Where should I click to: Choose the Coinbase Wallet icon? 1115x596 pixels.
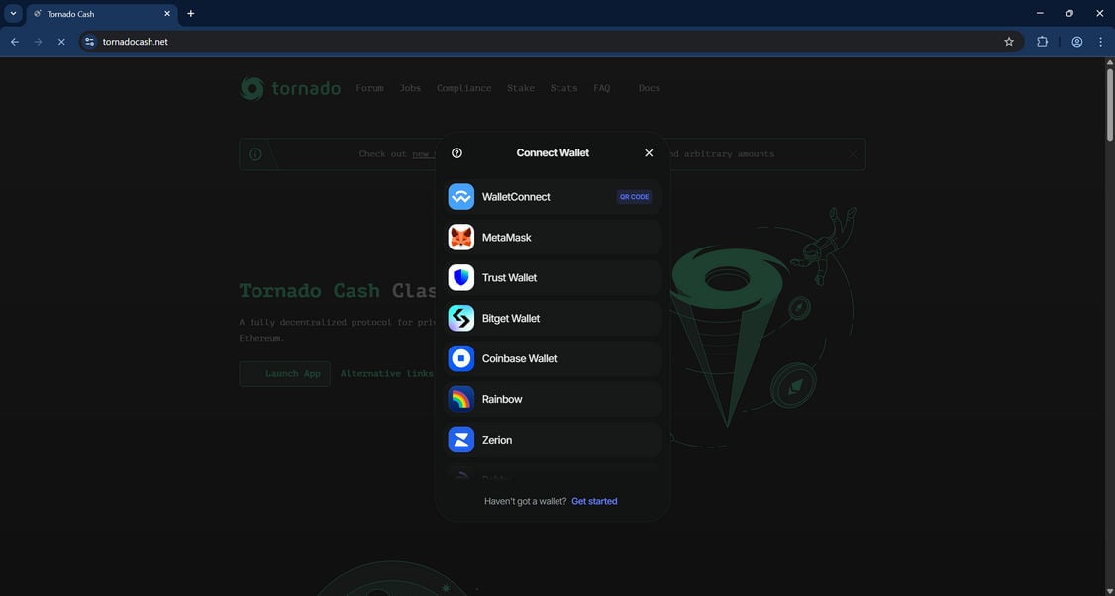tap(461, 358)
